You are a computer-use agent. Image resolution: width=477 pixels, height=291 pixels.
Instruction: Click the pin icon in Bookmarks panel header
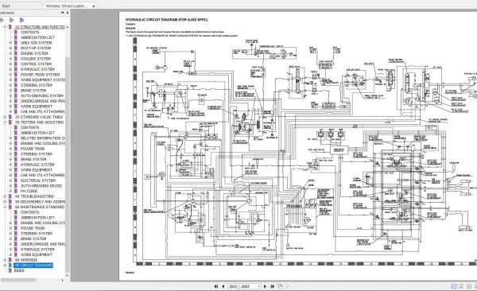pos(62,13)
